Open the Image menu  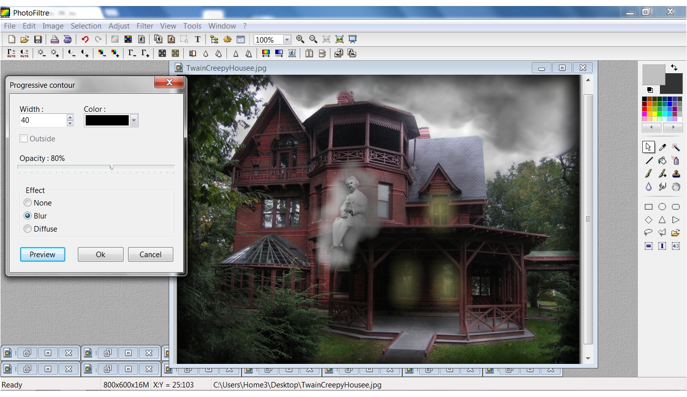point(53,26)
